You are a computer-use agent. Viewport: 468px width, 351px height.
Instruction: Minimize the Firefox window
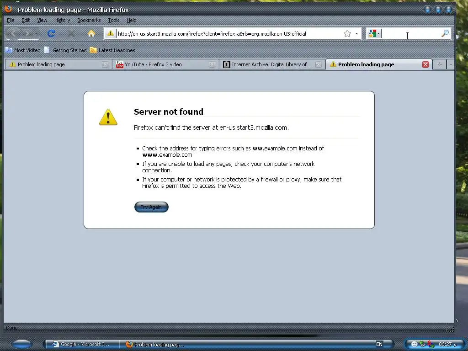click(427, 9)
